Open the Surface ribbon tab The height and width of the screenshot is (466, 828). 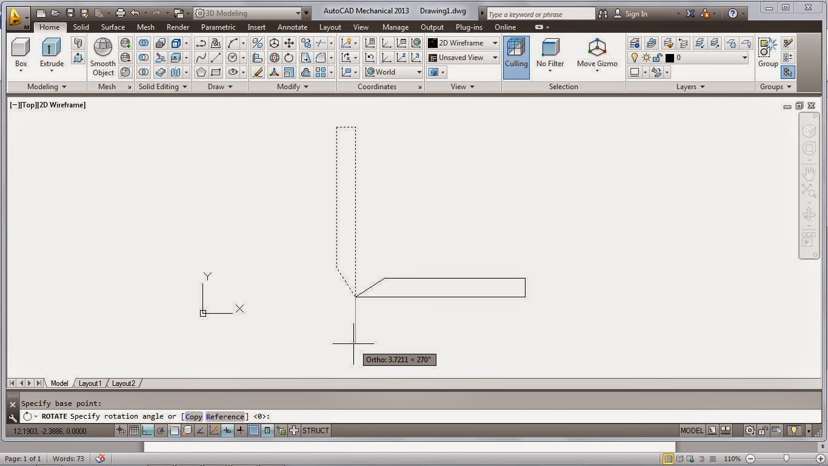point(113,27)
